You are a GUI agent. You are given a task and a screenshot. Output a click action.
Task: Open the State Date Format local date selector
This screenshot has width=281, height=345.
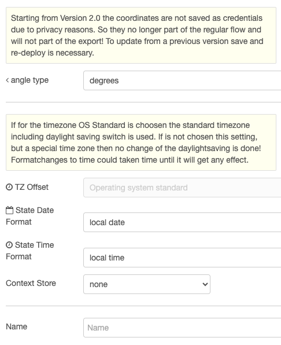click(x=182, y=222)
